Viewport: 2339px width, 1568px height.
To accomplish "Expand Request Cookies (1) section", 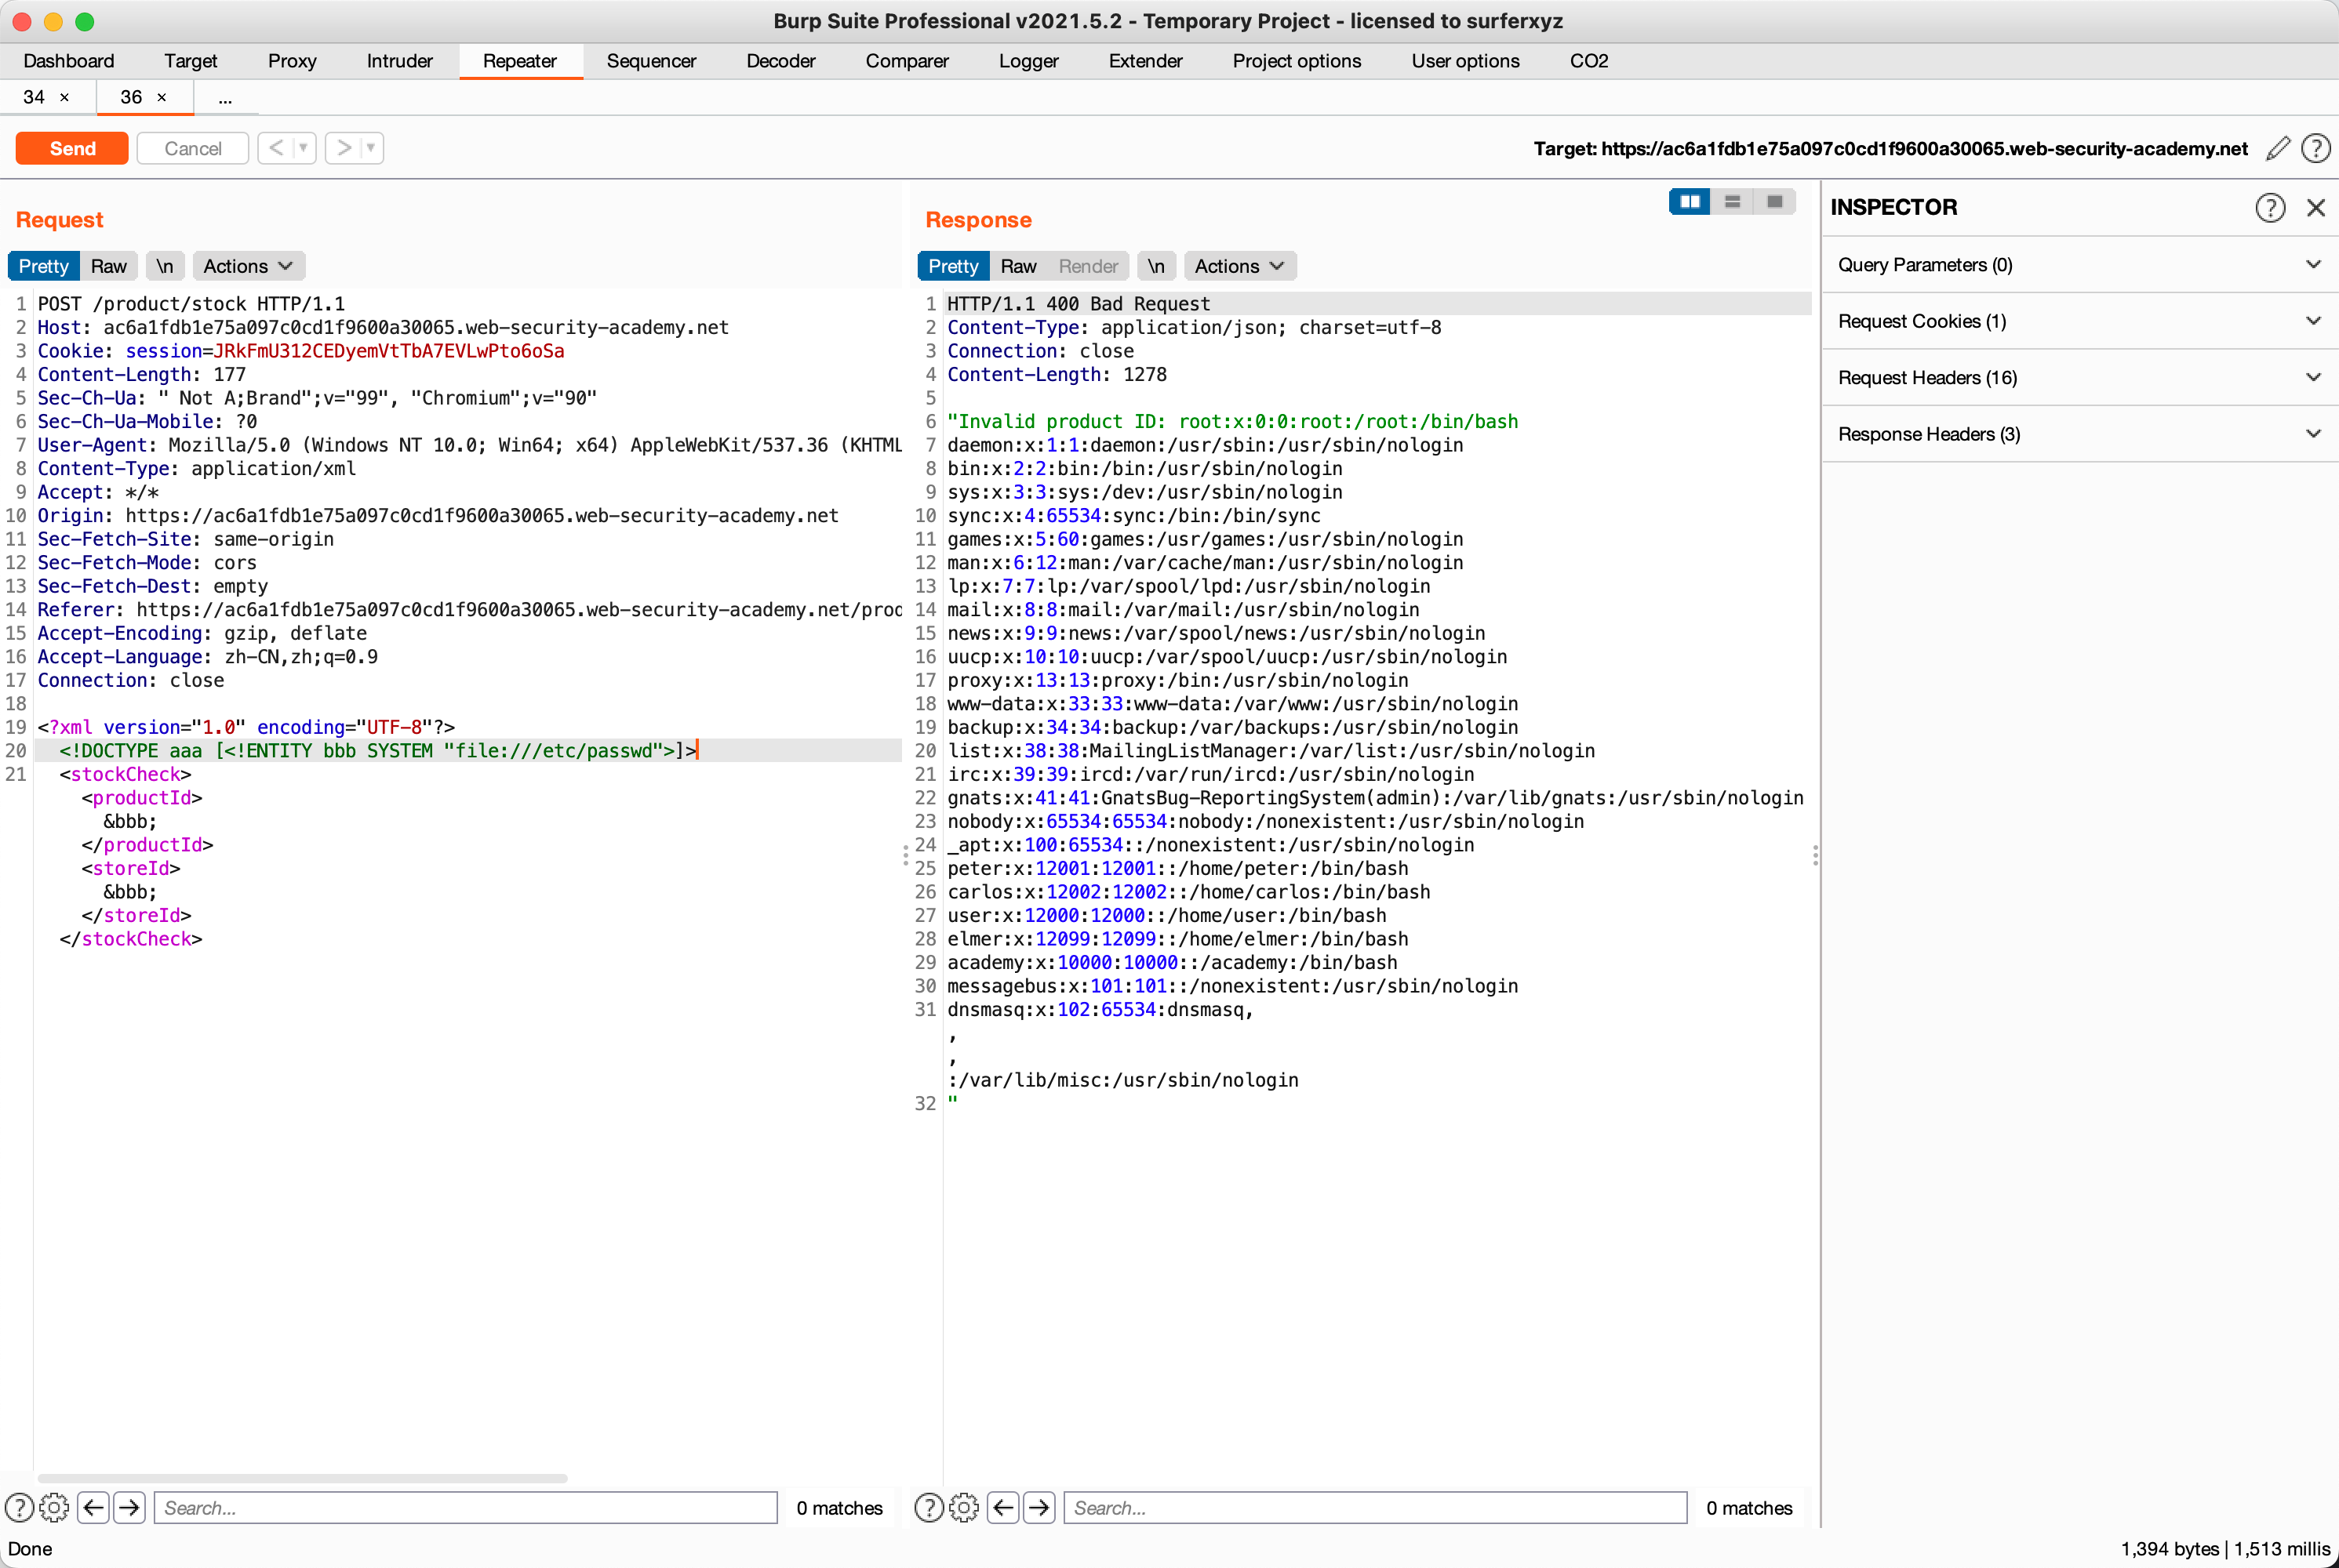I will (x=2080, y=321).
